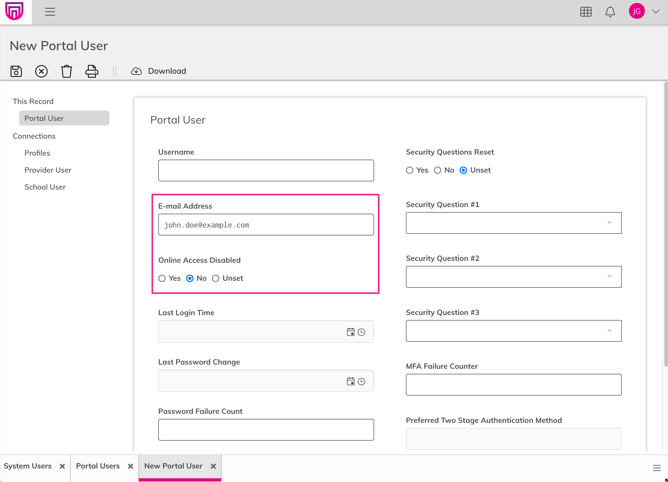Open the tab list menu icon

point(657,468)
